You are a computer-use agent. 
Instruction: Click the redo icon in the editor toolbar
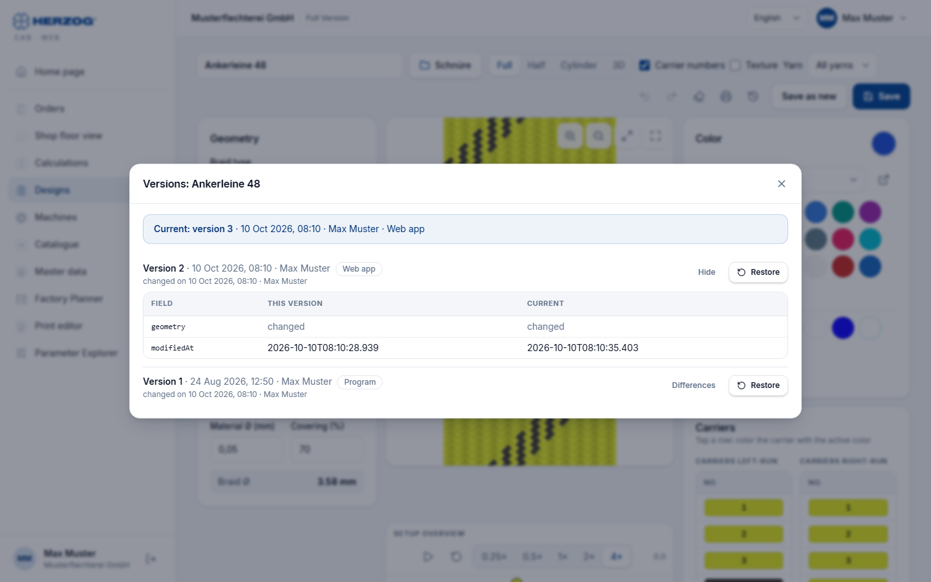[672, 96]
